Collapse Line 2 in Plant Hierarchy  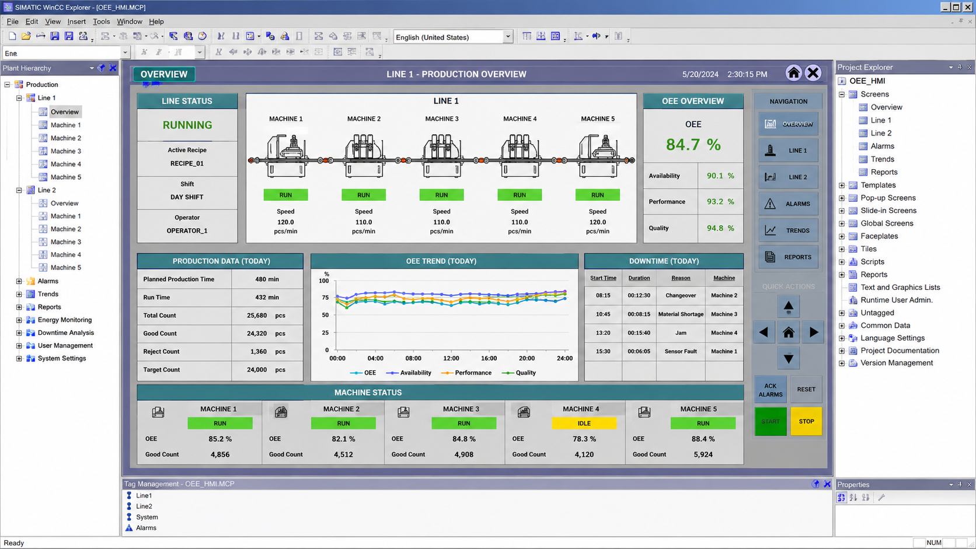(x=19, y=190)
